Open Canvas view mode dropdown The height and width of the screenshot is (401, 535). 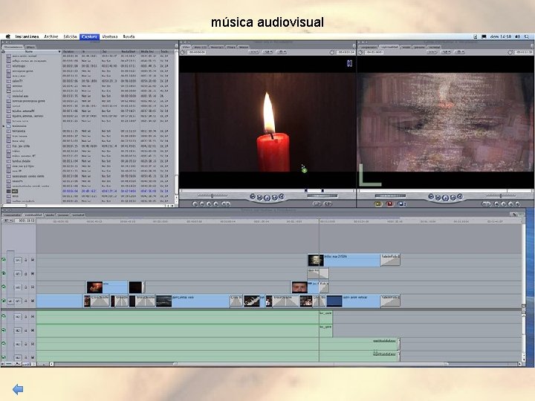[x=446, y=52]
